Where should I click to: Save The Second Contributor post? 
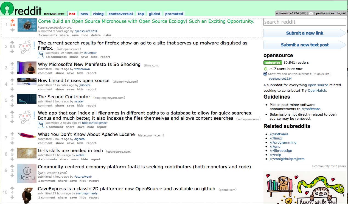point(71,106)
